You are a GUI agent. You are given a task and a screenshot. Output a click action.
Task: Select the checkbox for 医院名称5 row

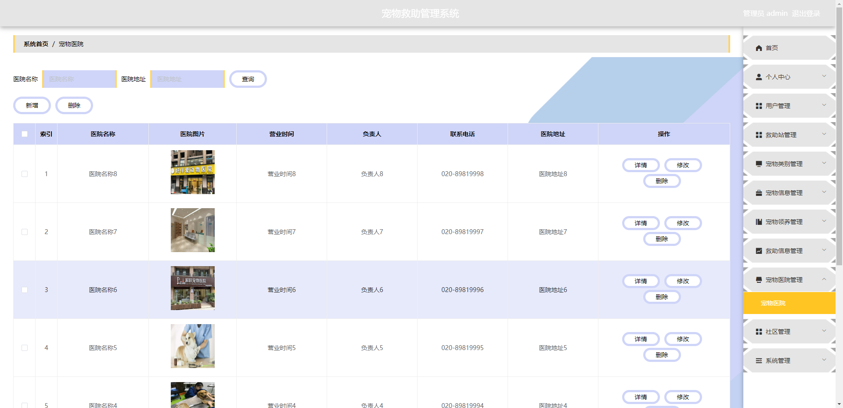click(x=25, y=348)
